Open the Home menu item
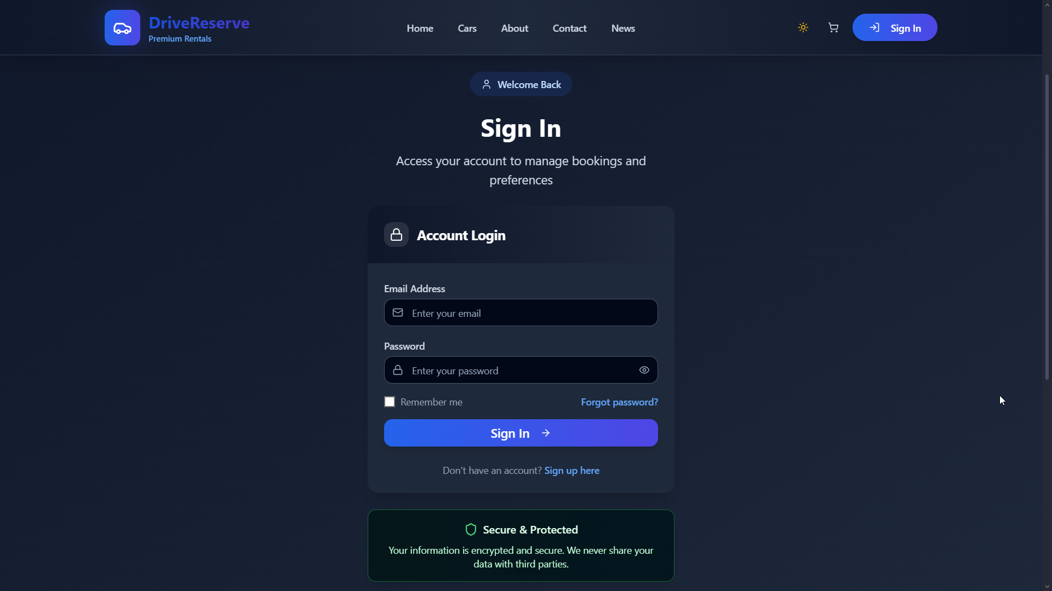 (420, 28)
